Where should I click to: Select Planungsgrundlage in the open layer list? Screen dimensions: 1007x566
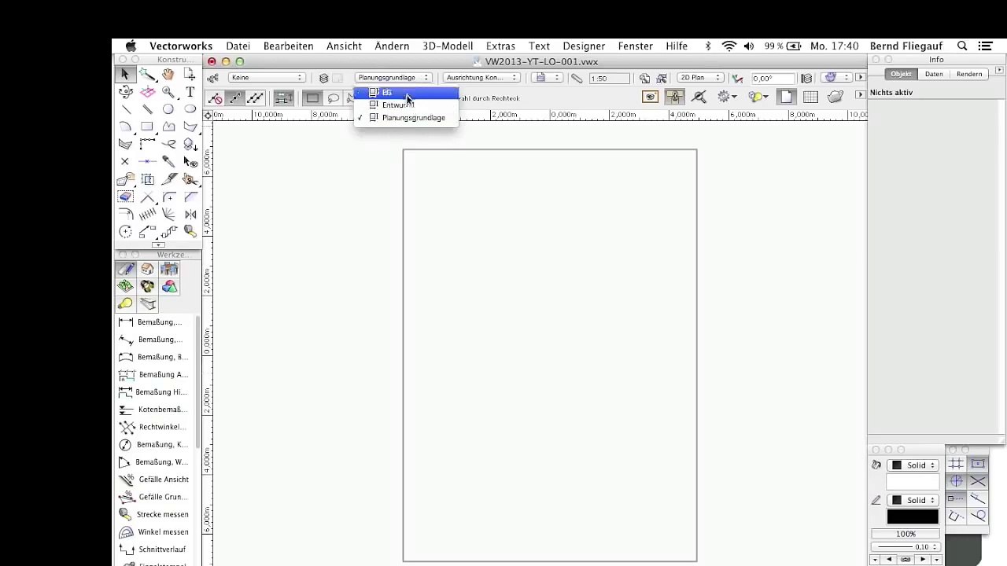tap(406, 118)
